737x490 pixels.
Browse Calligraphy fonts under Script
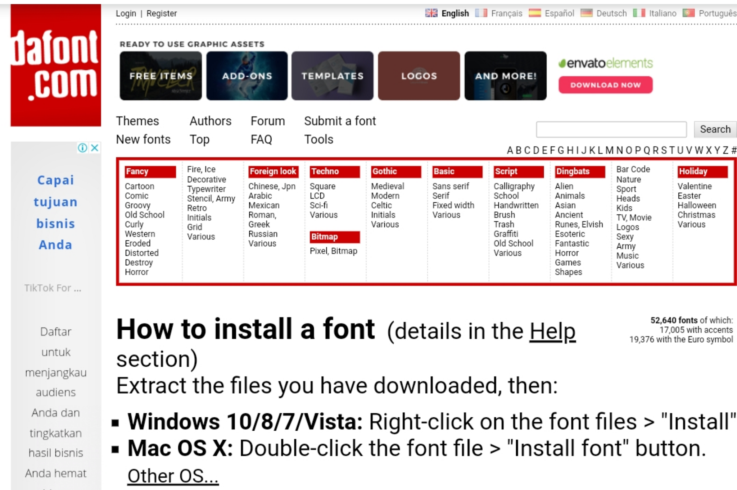point(514,186)
